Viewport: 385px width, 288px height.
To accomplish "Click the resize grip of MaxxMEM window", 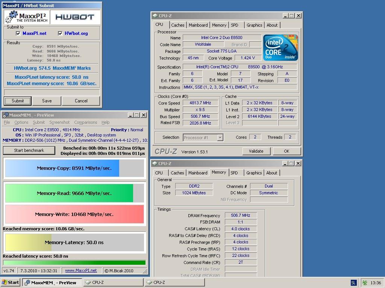I will tap(145, 271).
